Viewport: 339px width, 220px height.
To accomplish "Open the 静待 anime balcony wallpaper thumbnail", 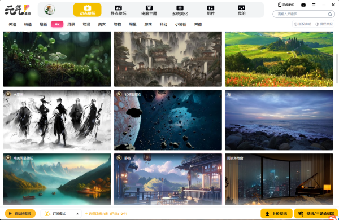I will (x=168, y=179).
